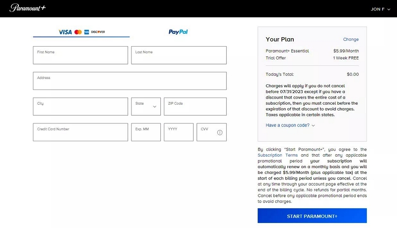This screenshot has height=228, width=397.
Task: Select the Address input field
Action: [130, 81]
